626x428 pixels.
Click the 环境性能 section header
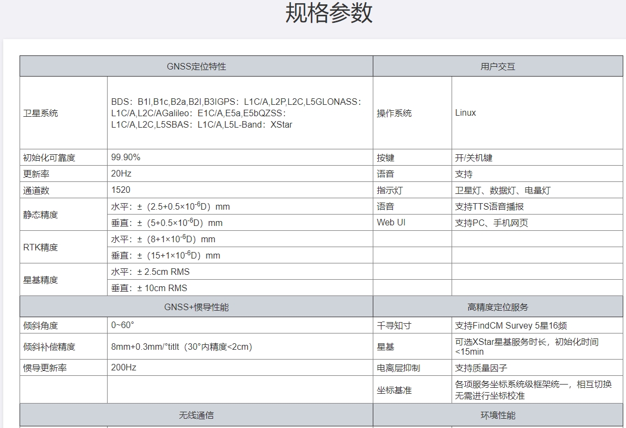(497, 416)
